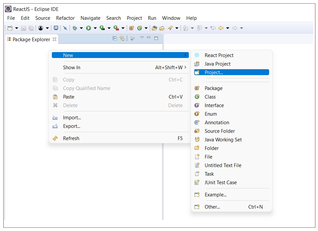Viewport: 318px width, 231px height.
Task: Click the Open Task folder icon
Action: click(162, 28)
